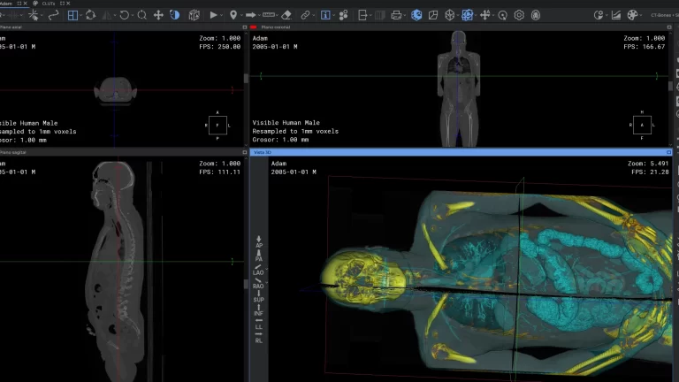
Task: Select the location pin marker tool
Action: (233, 15)
